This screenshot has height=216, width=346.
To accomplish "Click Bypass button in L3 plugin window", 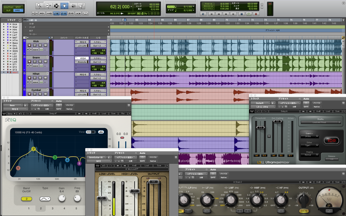I will click(317, 103).
